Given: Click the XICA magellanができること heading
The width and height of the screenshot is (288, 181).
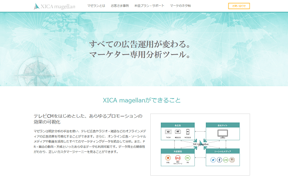Looking at the screenshot, I should (142, 100).
